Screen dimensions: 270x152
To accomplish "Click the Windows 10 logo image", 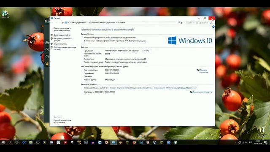I will (x=190, y=41).
